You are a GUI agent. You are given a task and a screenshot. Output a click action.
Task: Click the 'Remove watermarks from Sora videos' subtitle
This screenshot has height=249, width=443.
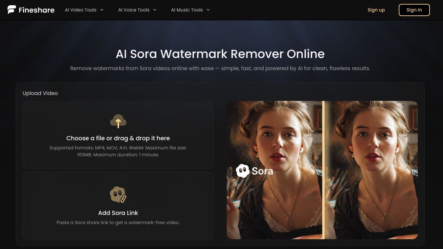[220, 68]
